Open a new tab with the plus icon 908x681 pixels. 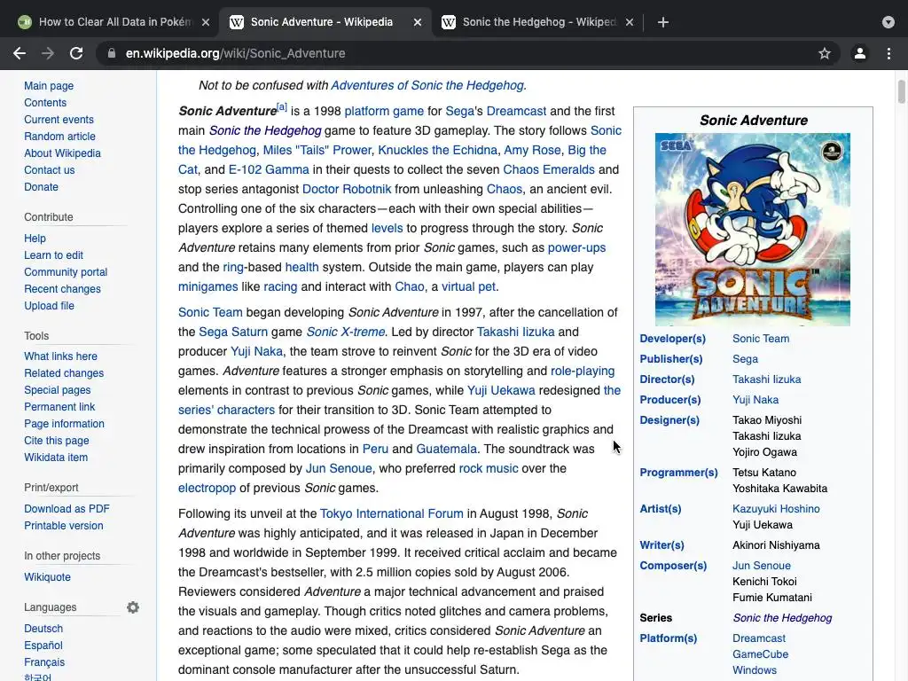(x=663, y=22)
